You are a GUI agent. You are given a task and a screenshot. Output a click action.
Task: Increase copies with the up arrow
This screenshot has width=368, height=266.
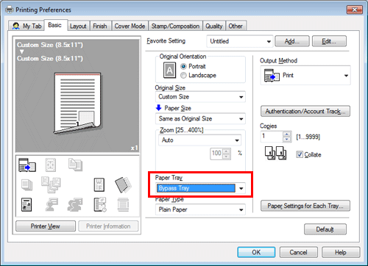(286, 134)
